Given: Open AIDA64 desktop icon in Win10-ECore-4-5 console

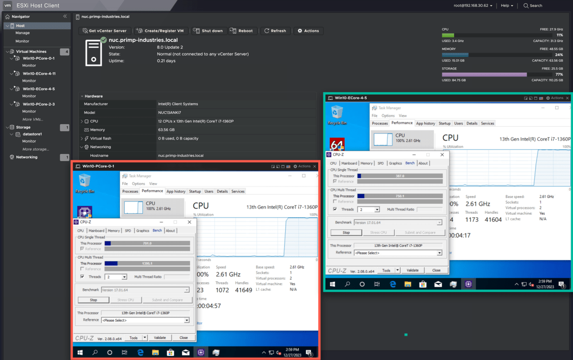Looking at the screenshot, I should (337, 144).
